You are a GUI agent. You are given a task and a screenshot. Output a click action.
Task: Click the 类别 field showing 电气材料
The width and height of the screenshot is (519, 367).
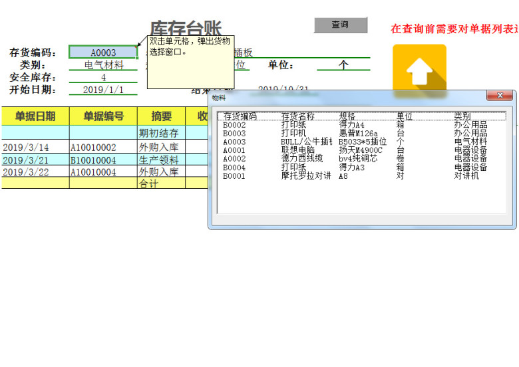pyautogui.click(x=103, y=64)
